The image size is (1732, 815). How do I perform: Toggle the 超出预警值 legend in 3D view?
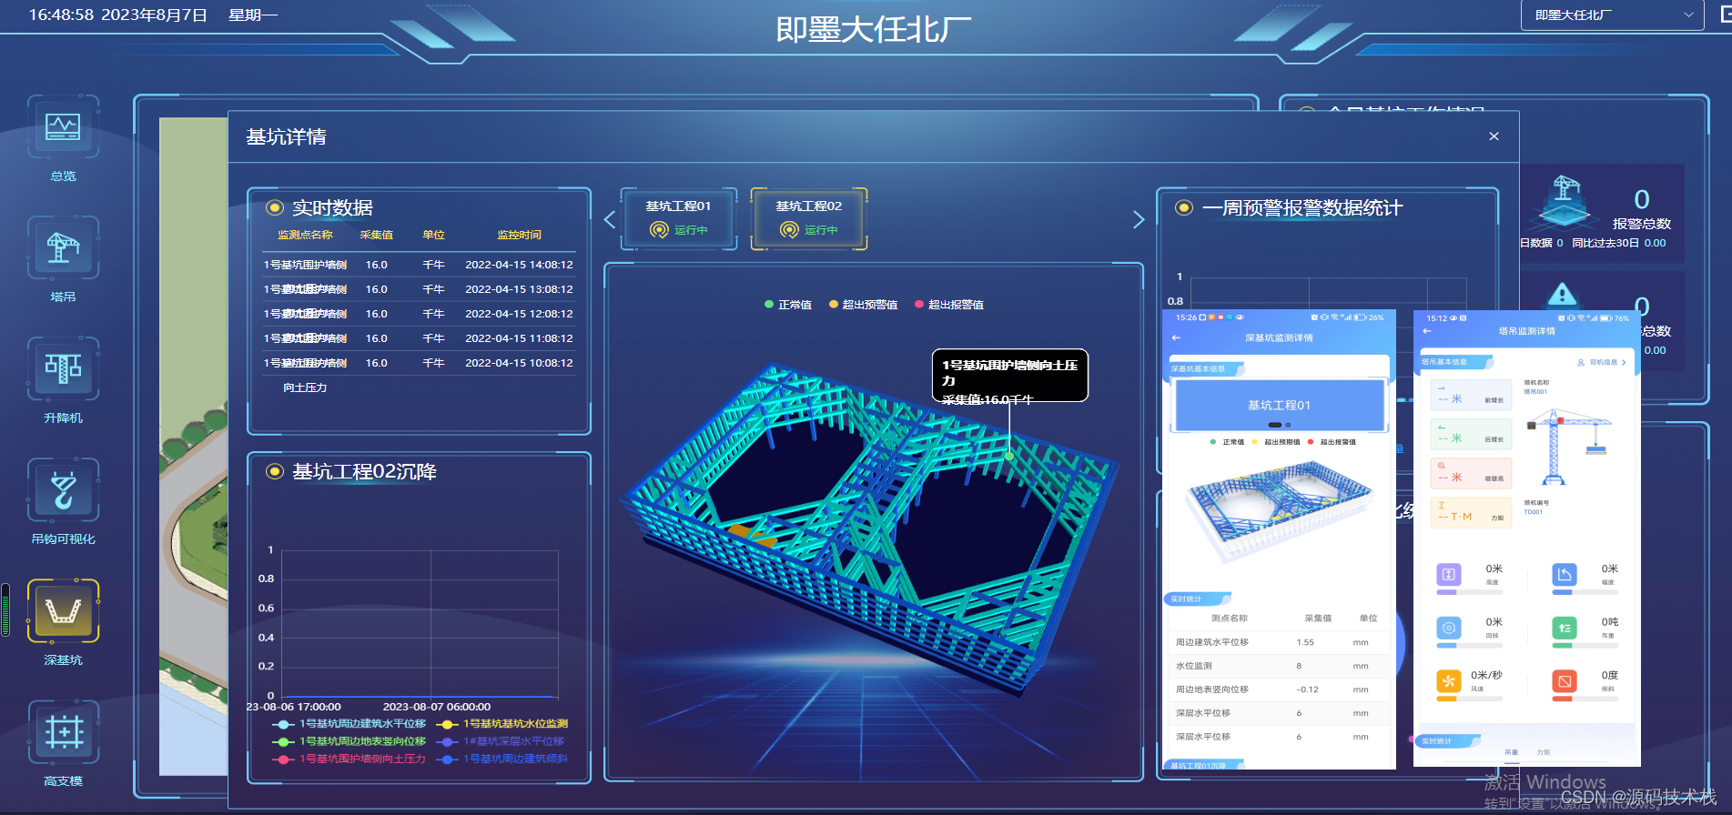[863, 305]
